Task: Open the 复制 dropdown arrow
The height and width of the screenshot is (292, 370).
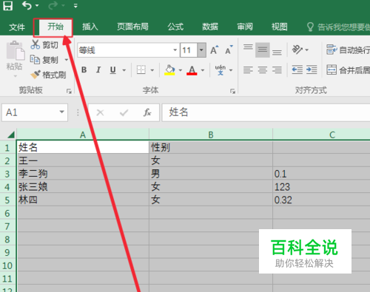Action: [66, 60]
